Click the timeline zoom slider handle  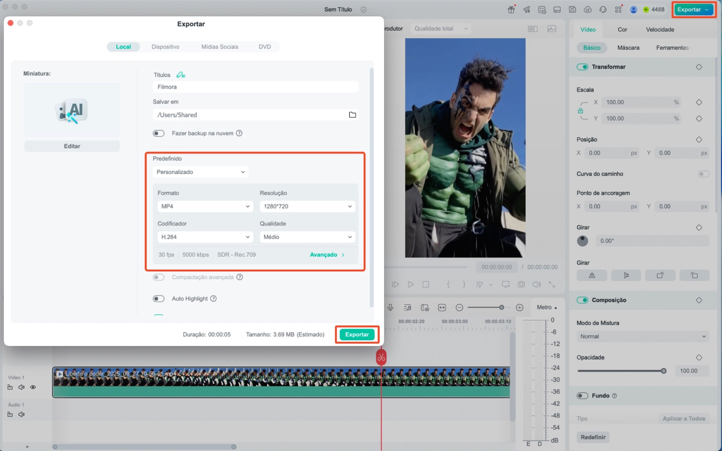(x=501, y=307)
